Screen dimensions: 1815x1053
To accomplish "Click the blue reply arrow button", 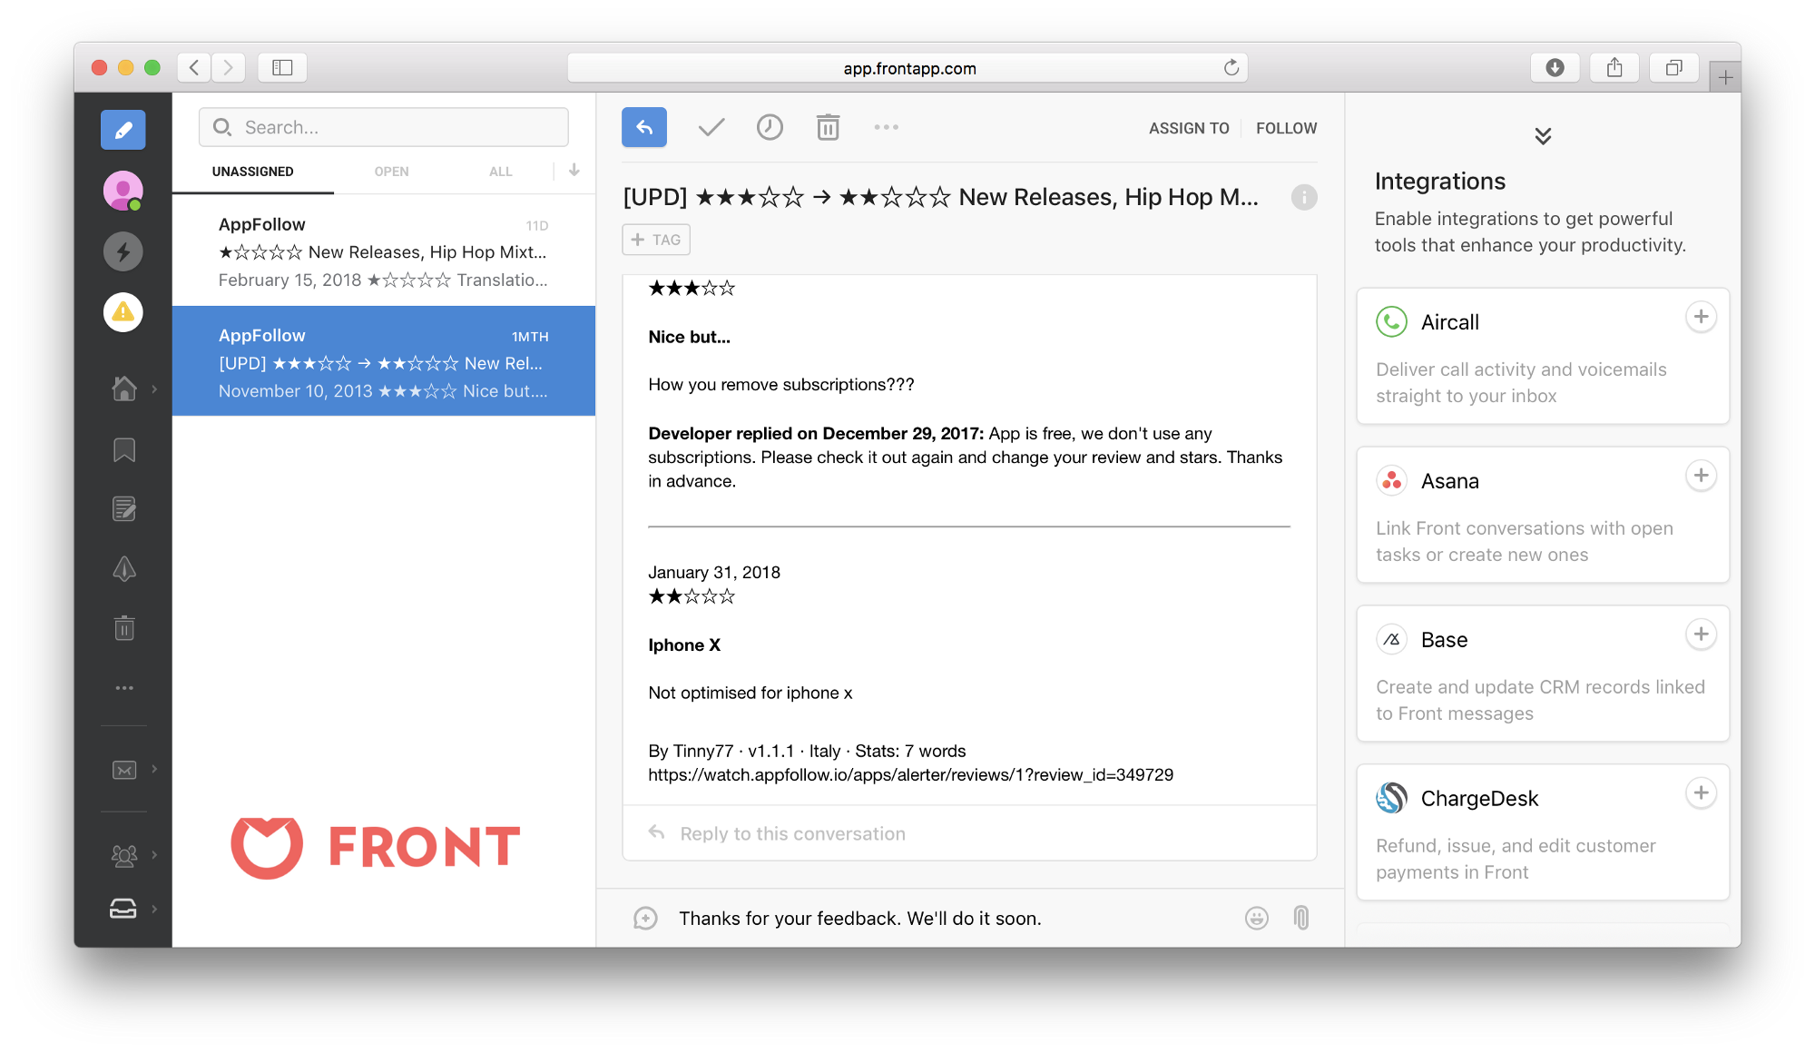I will [644, 127].
